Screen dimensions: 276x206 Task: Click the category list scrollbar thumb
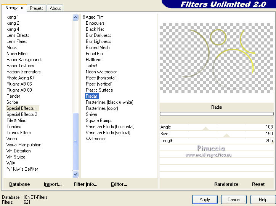pos(75,141)
